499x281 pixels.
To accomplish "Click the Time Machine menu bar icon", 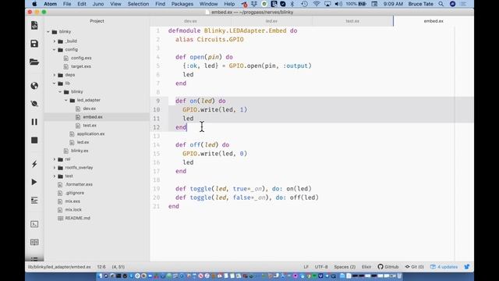I will point(304,4).
